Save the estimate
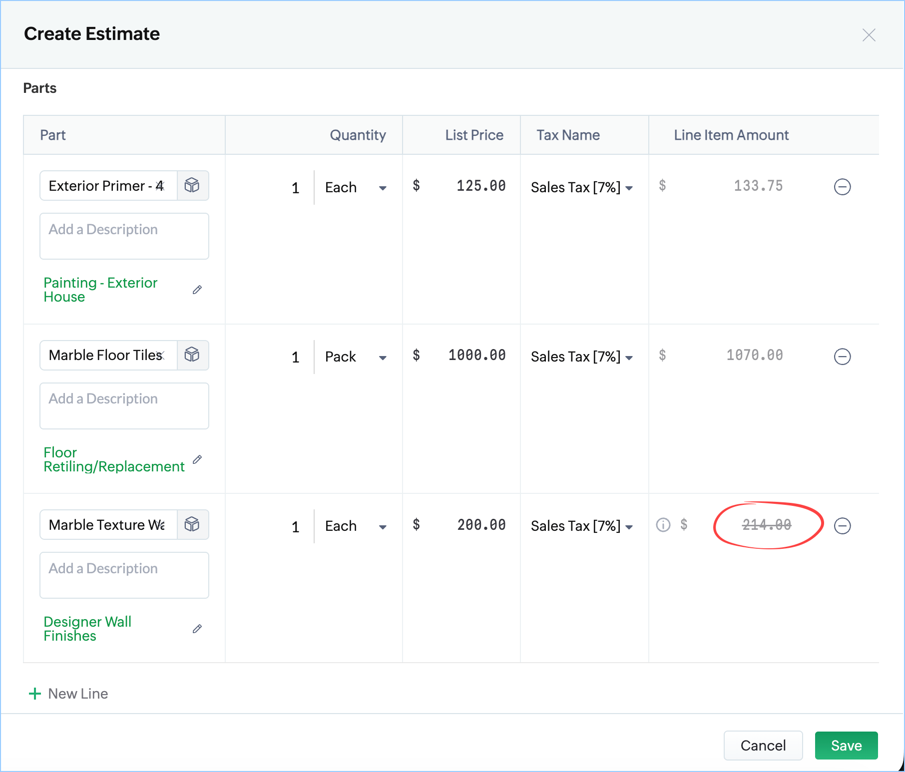Viewport: 905px width, 772px height. pyautogui.click(x=846, y=746)
